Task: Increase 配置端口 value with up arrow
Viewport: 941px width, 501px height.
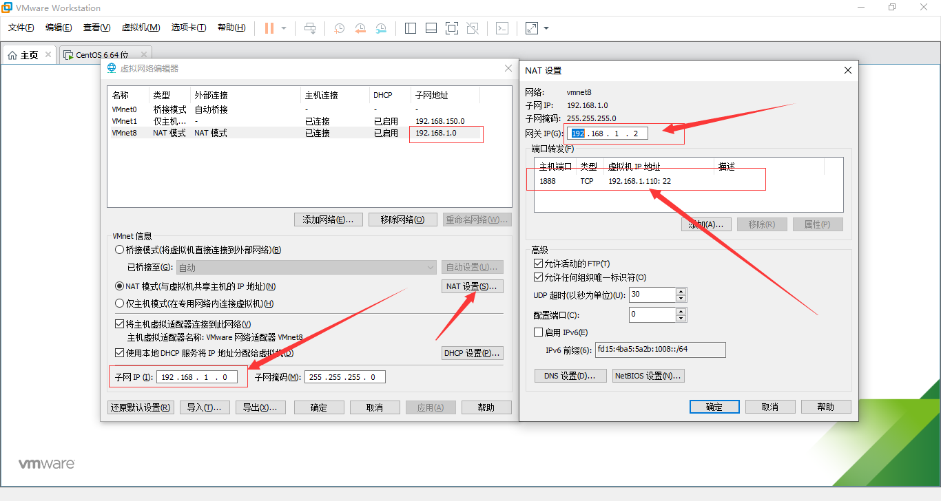Action: (681, 311)
